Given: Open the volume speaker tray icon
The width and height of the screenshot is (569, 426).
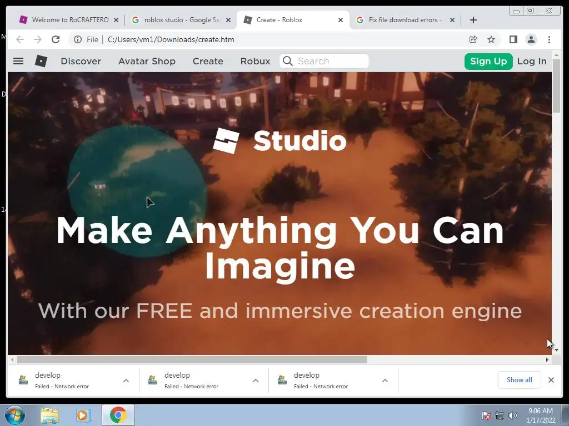Looking at the screenshot, I should tap(513, 415).
